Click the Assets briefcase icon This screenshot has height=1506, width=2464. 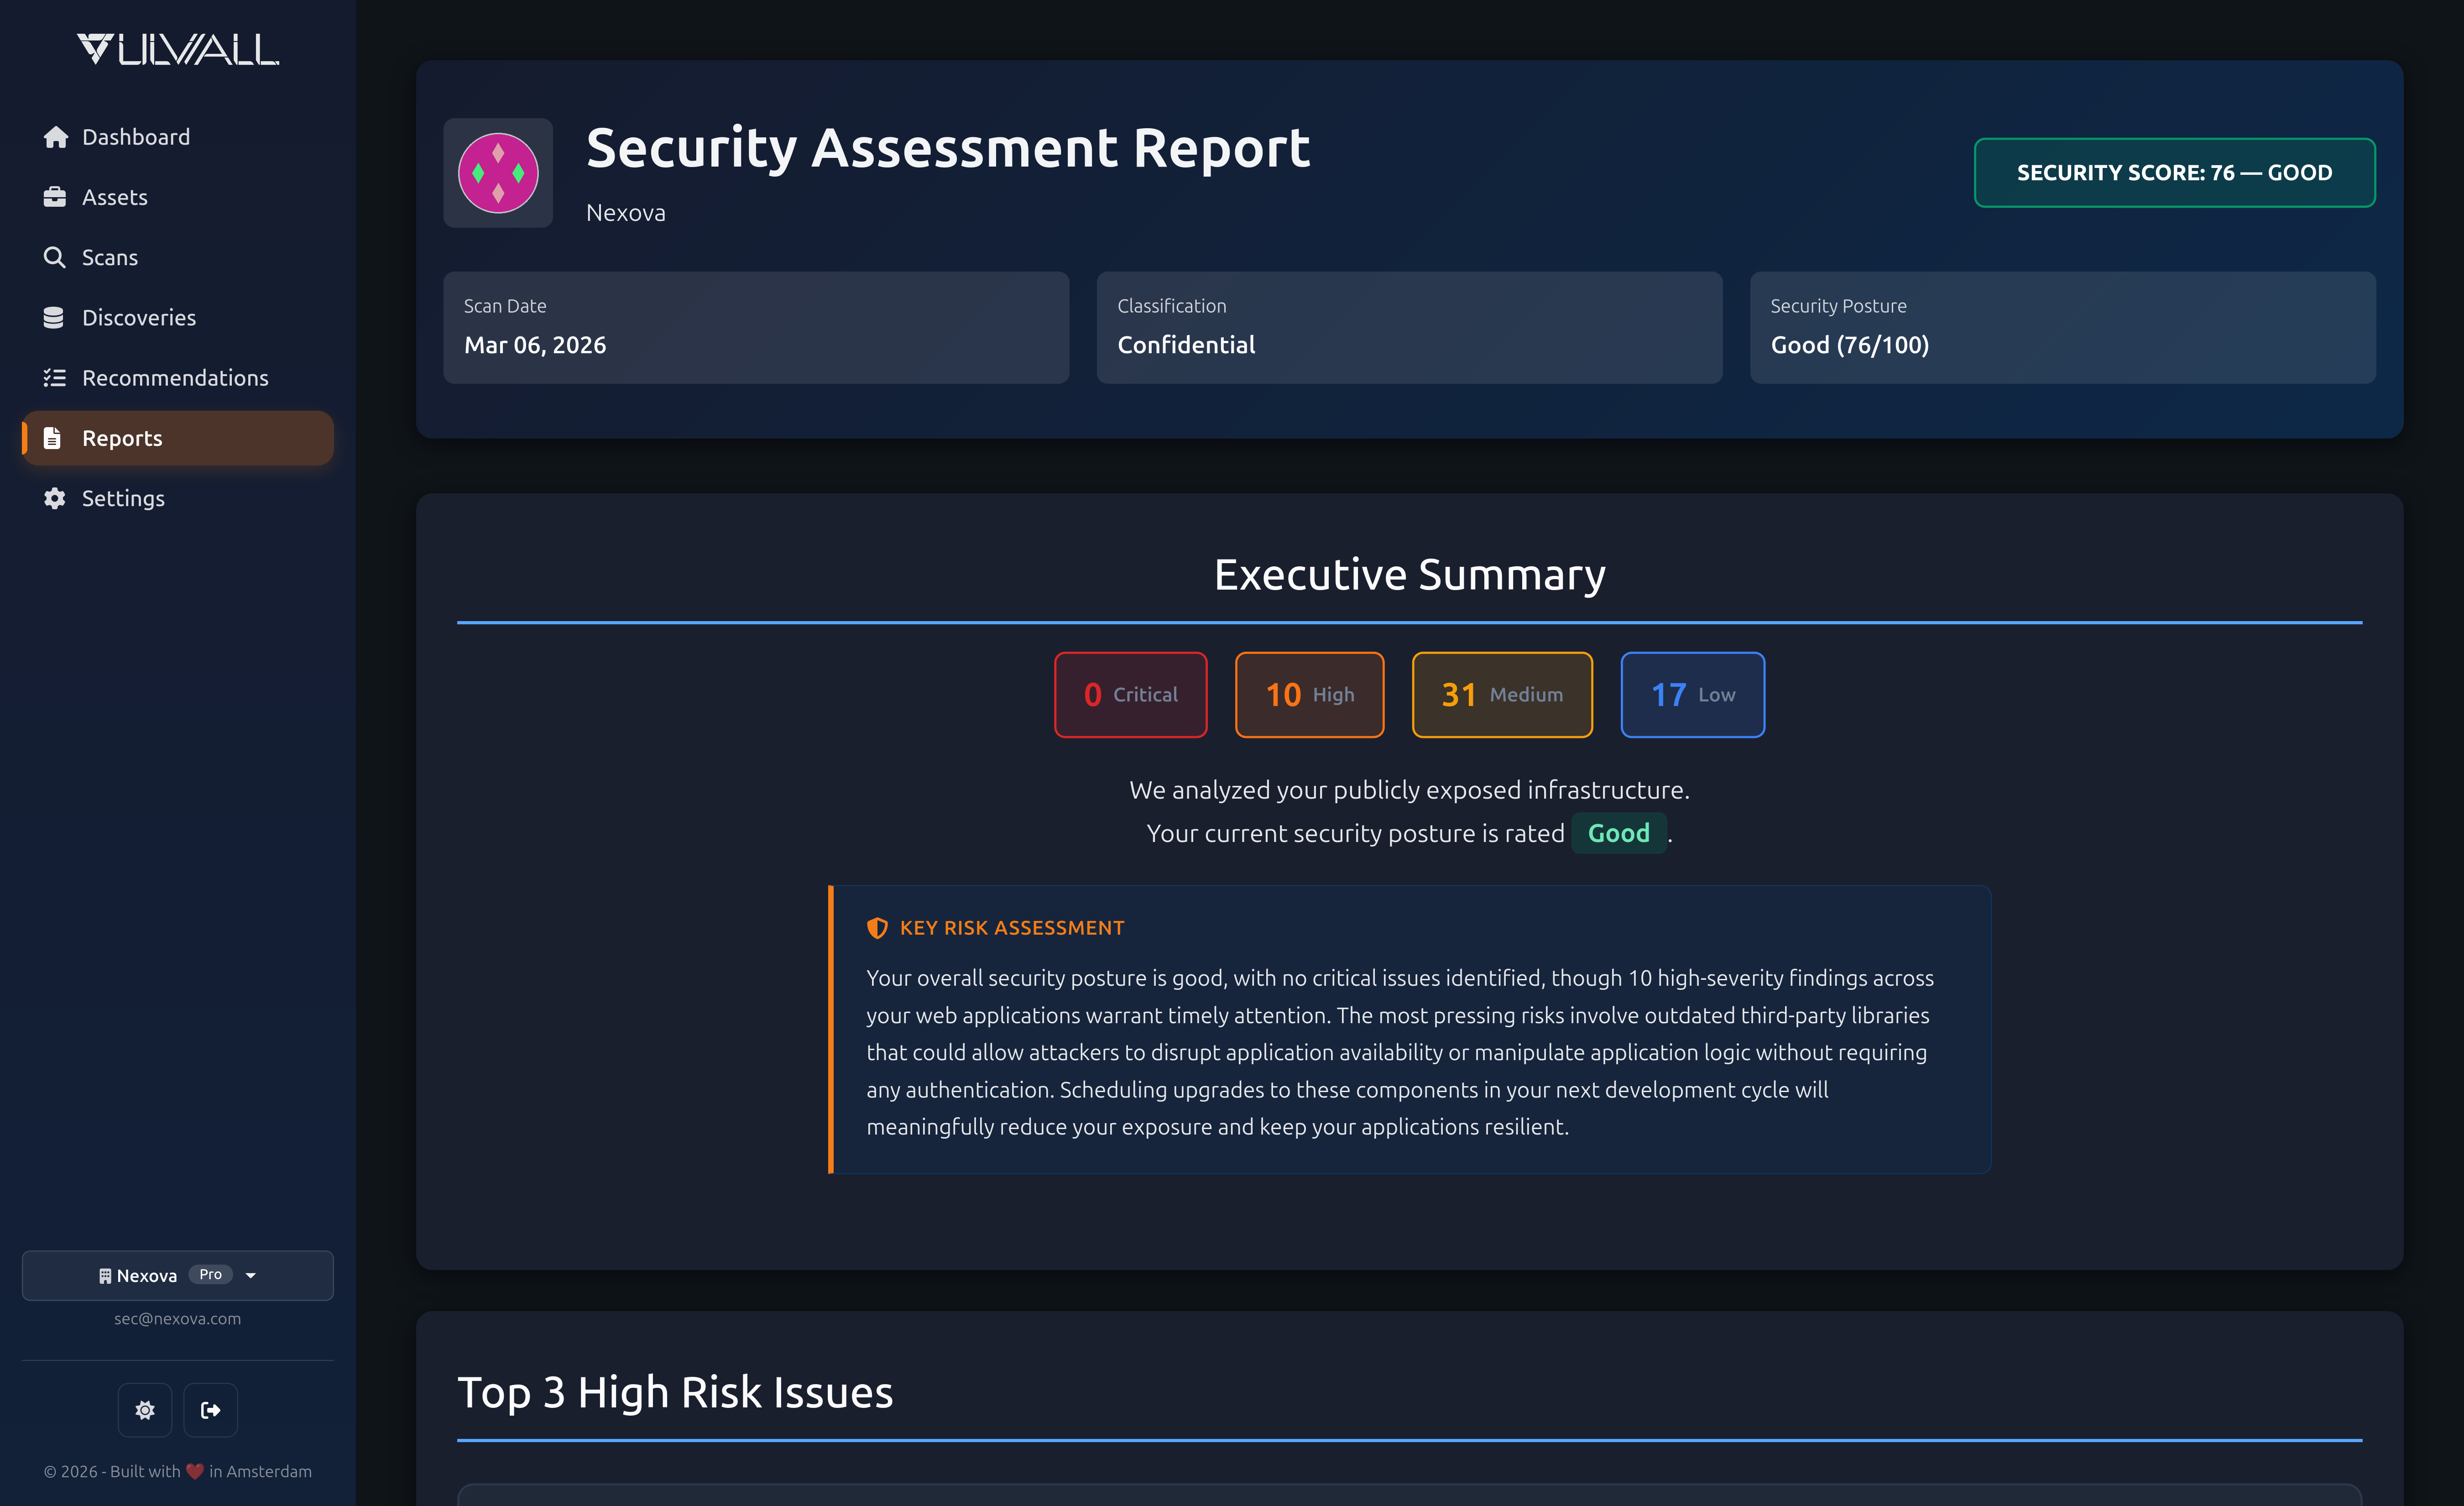click(x=55, y=197)
